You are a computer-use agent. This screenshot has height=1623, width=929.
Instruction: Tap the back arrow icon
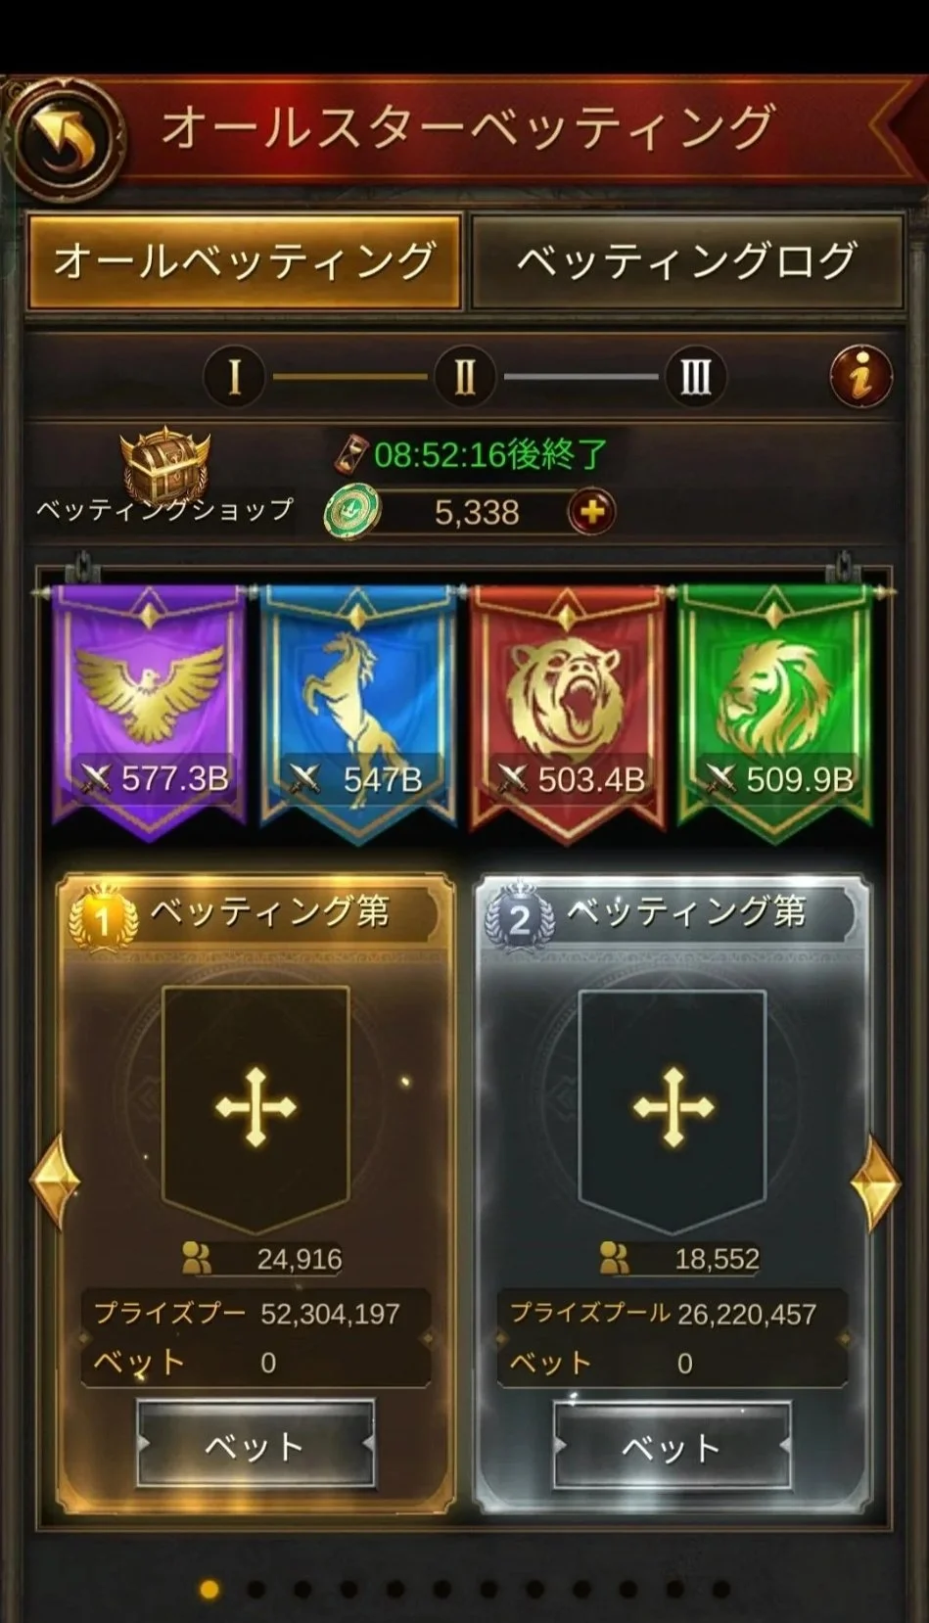[x=65, y=138]
